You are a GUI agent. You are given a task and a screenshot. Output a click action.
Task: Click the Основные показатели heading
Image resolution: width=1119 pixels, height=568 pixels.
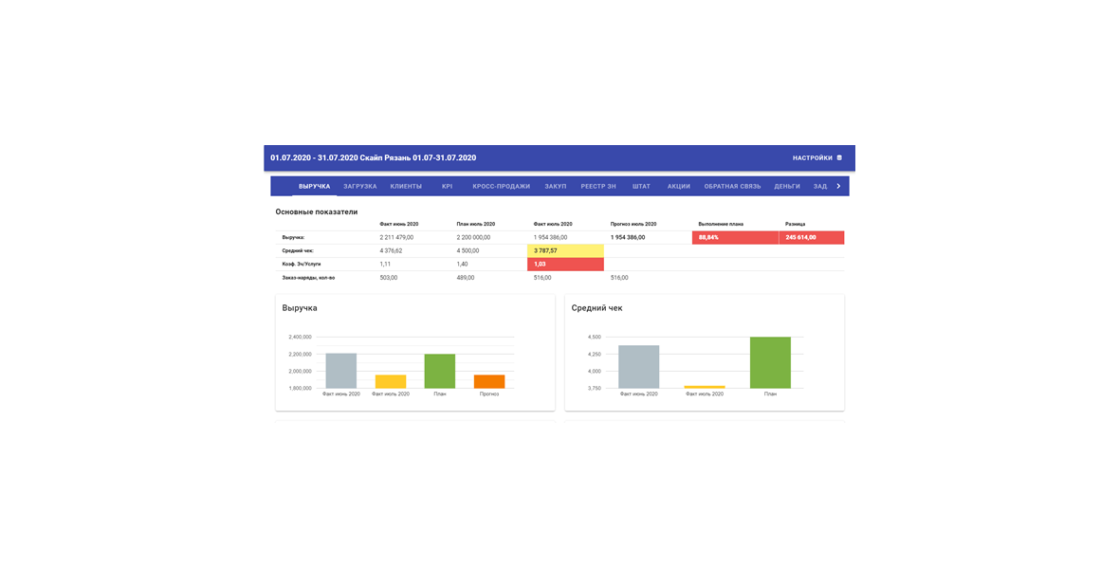pyautogui.click(x=316, y=211)
